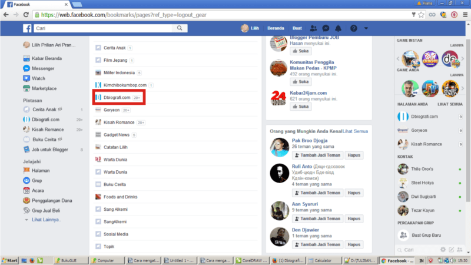The width and height of the screenshot is (471, 265).
Task: Open Kimchibokumbop.com page in list
Action: coord(125,85)
